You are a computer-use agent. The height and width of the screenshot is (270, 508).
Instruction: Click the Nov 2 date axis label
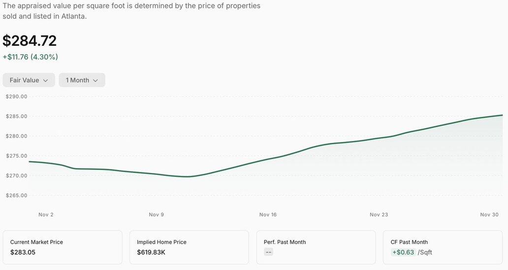click(x=46, y=215)
